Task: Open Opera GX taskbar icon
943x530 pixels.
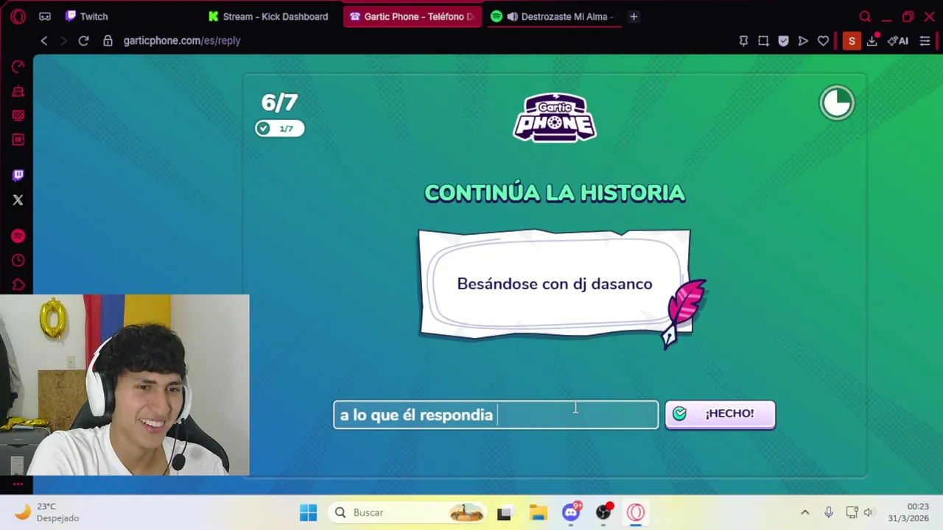Action: tap(636, 512)
